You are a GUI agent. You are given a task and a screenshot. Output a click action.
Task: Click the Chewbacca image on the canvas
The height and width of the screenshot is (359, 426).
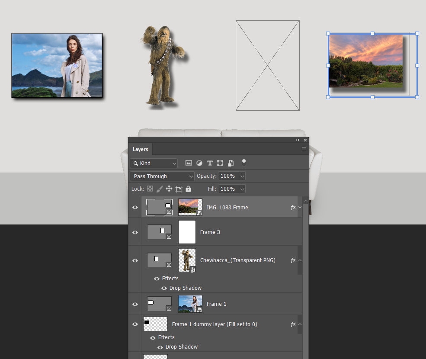pyautogui.click(x=163, y=65)
